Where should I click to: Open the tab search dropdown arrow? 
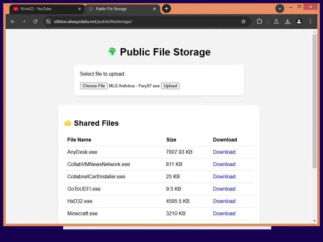coord(280,9)
